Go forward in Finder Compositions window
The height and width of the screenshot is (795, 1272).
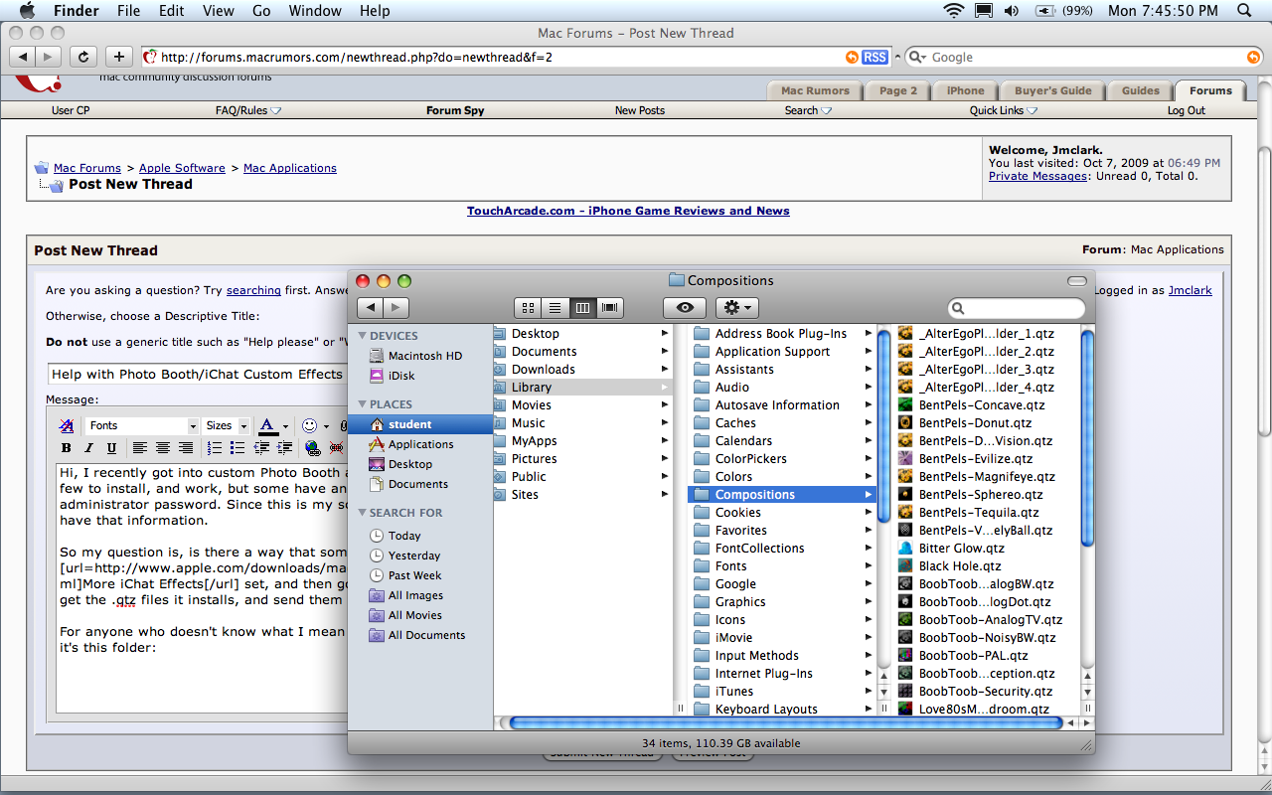(x=396, y=308)
